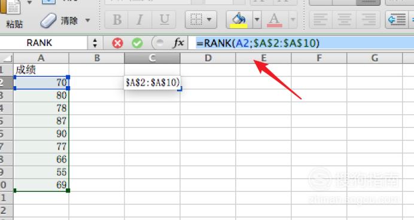Click cell with value 66

pos(41,160)
